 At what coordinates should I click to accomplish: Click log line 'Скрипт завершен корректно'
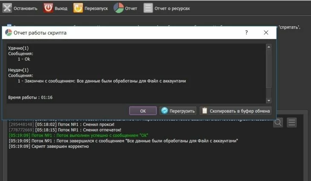click(x=49, y=147)
